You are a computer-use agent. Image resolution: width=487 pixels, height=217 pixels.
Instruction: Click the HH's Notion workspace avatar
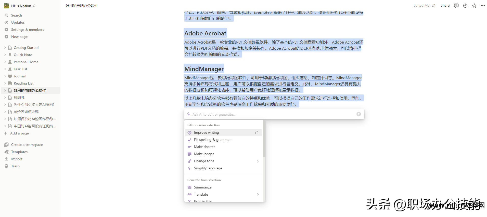6,6
